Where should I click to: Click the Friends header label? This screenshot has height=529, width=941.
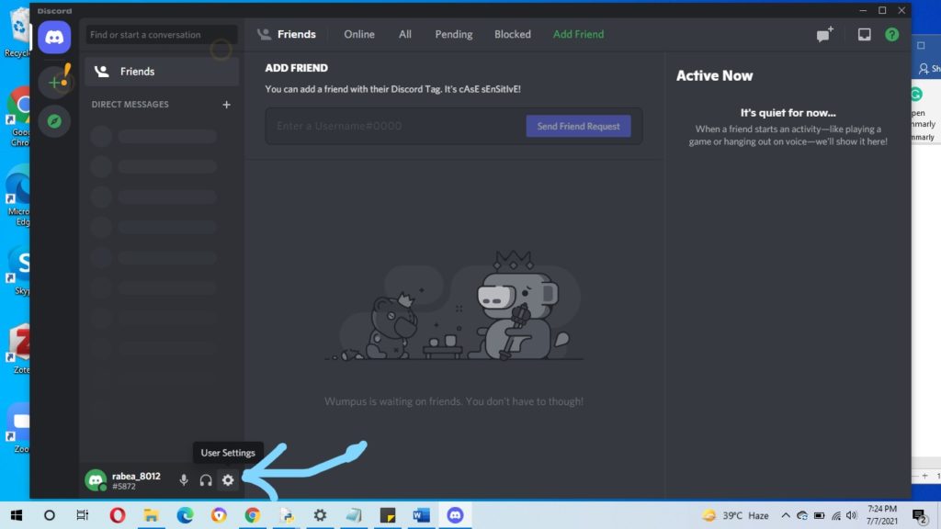[297, 34]
